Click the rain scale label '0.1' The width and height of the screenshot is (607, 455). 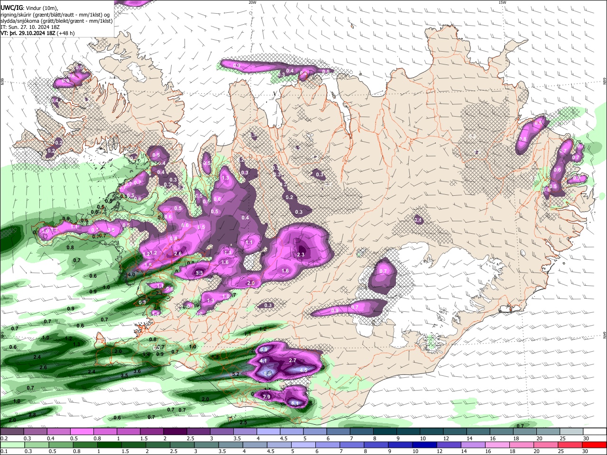pos(4,451)
